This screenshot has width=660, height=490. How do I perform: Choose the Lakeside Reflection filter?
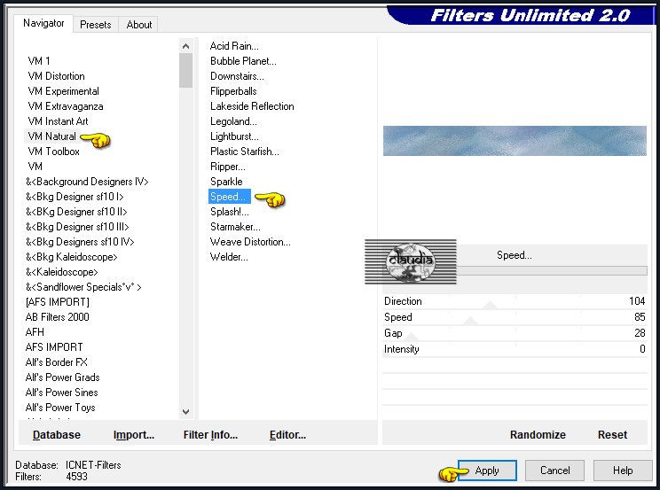point(252,106)
